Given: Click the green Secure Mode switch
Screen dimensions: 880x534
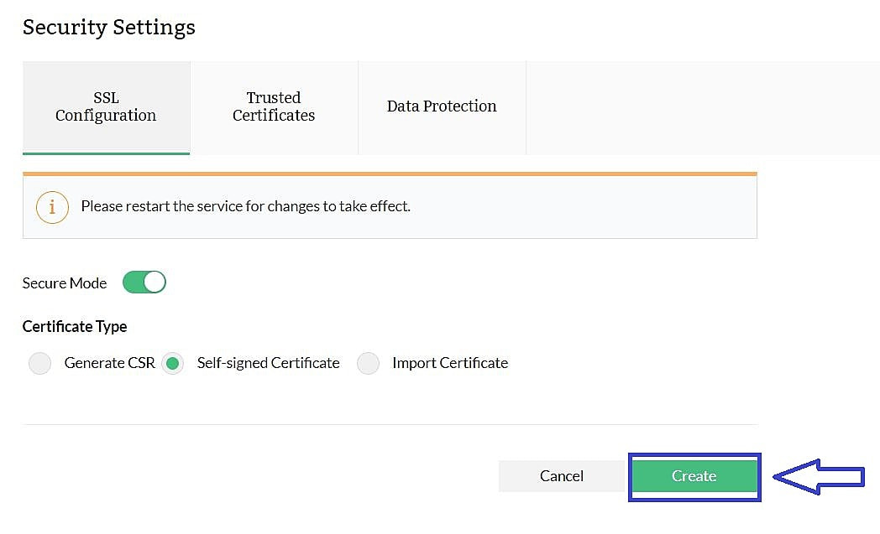Looking at the screenshot, I should click(144, 283).
